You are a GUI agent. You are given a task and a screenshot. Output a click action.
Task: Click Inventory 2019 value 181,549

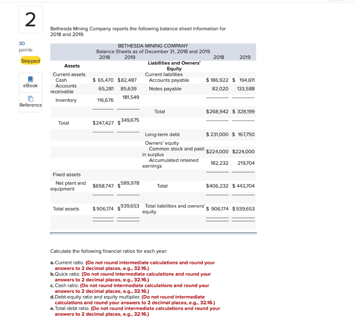(131, 98)
